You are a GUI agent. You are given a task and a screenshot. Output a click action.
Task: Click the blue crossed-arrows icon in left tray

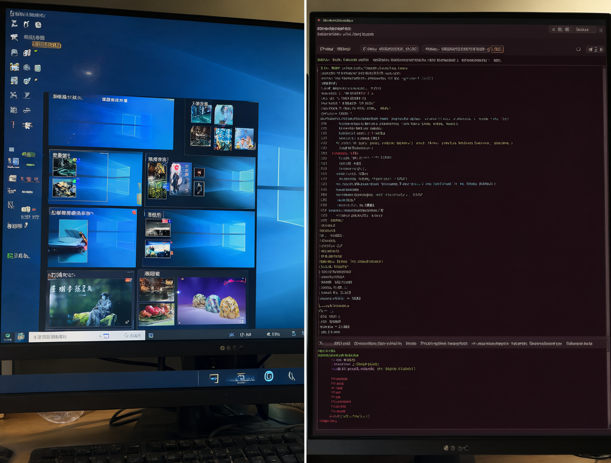[x=232, y=335]
